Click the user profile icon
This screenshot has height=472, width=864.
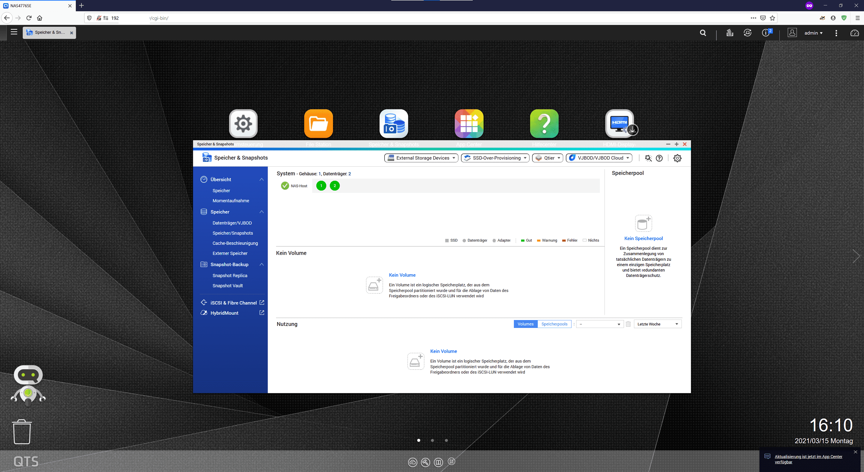click(792, 32)
